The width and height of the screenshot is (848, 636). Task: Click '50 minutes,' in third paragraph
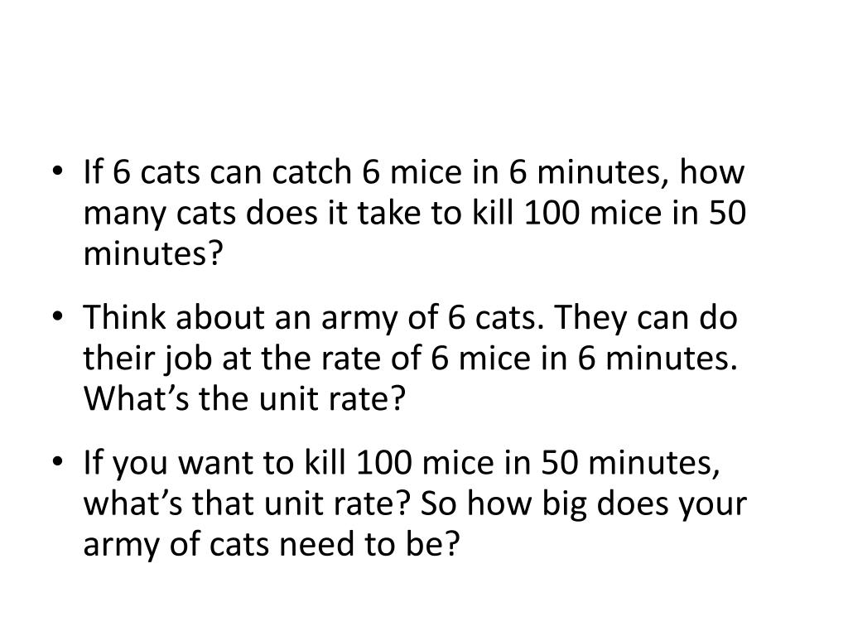coord(630,463)
